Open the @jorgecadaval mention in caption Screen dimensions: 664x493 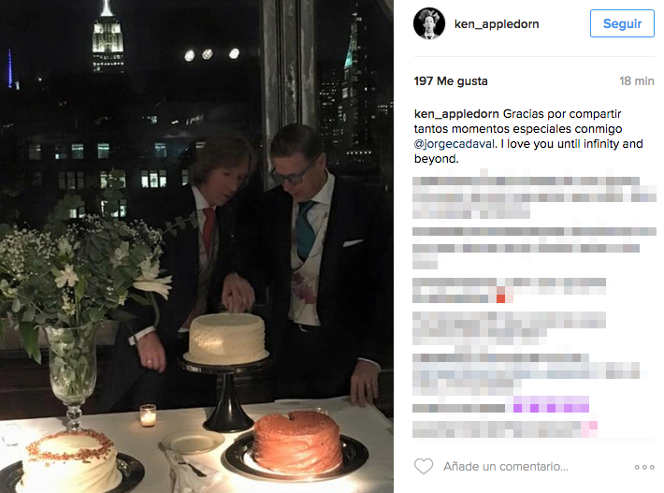455,144
